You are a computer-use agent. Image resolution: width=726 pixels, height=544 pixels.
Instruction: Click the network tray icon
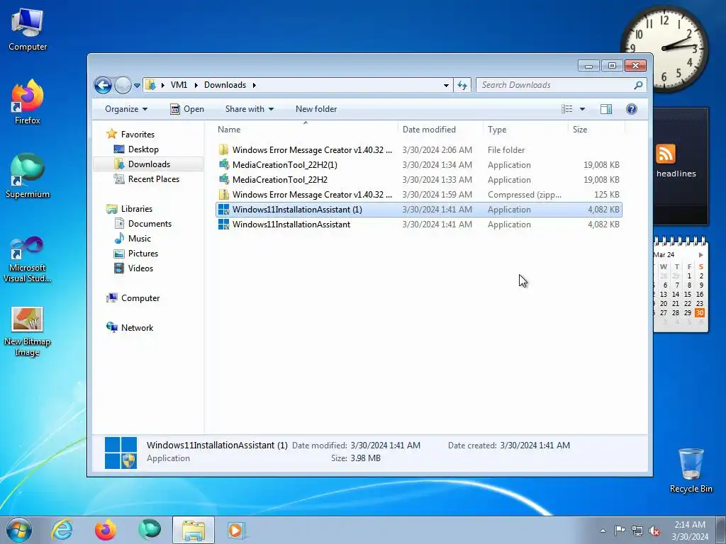637,531
